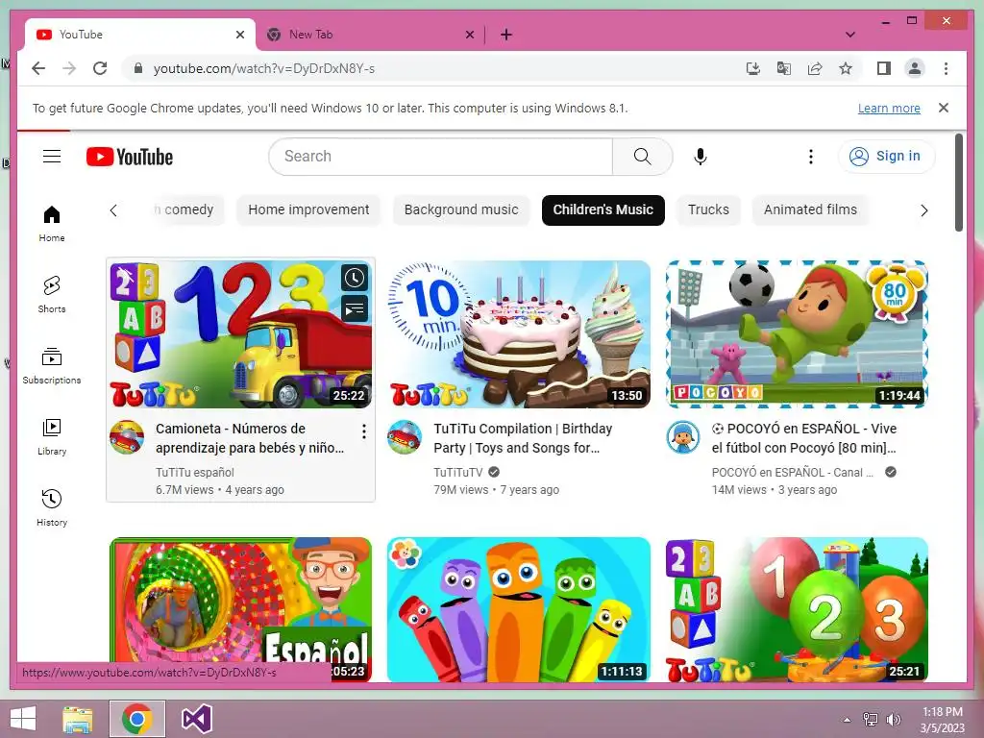
Task: Open File Explorer from taskbar
Action: pyautogui.click(x=78, y=719)
